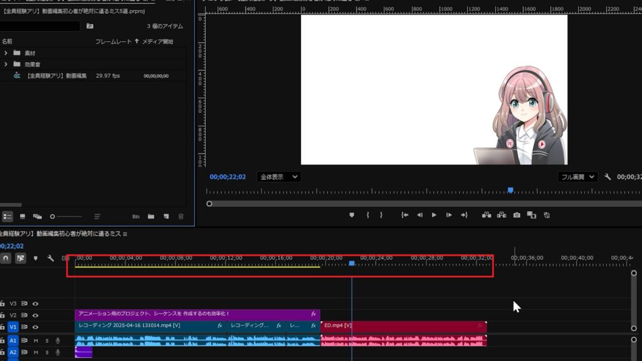The width and height of the screenshot is (642, 361).
Task: Solo the A2 audio track
Action: 47,352
